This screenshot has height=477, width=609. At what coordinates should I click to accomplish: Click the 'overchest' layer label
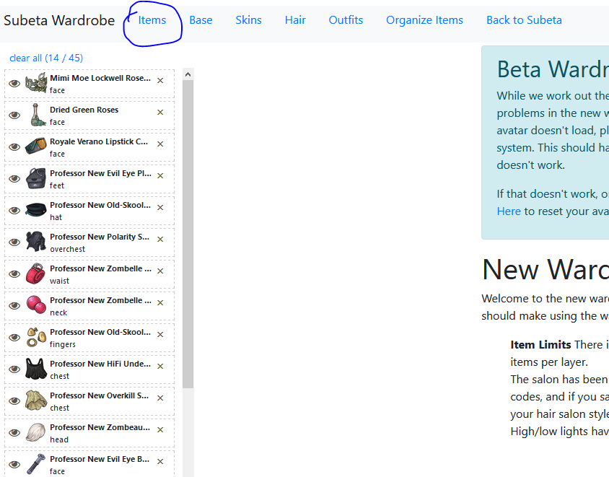pos(67,250)
